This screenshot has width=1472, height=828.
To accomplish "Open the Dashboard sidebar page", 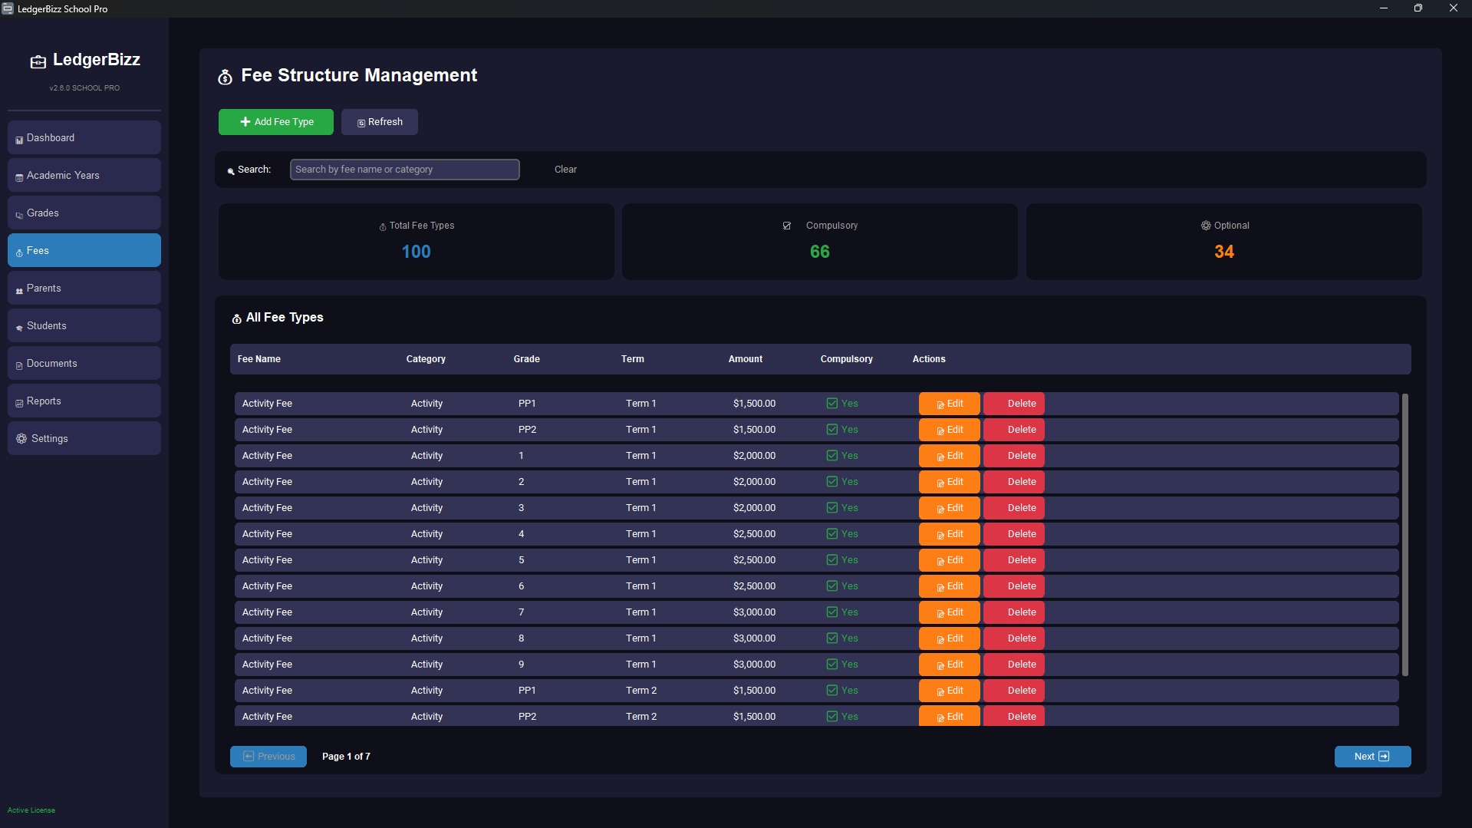I will point(84,138).
